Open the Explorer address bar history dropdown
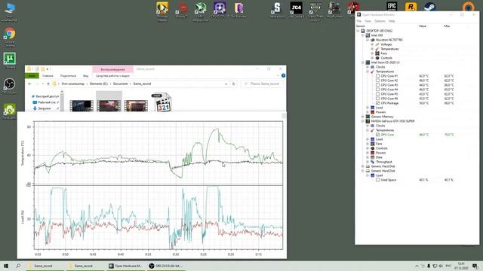 click(226, 84)
